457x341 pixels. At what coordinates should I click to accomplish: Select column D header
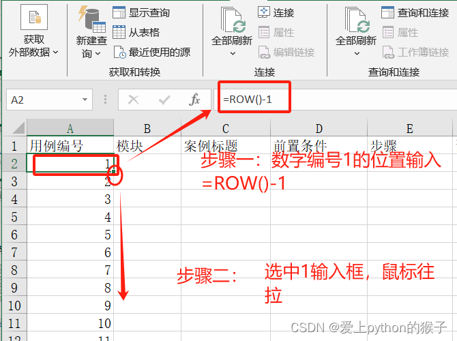(x=319, y=128)
